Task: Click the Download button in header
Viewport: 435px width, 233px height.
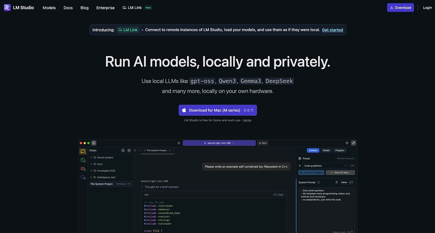Action: [x=400, y=8]
